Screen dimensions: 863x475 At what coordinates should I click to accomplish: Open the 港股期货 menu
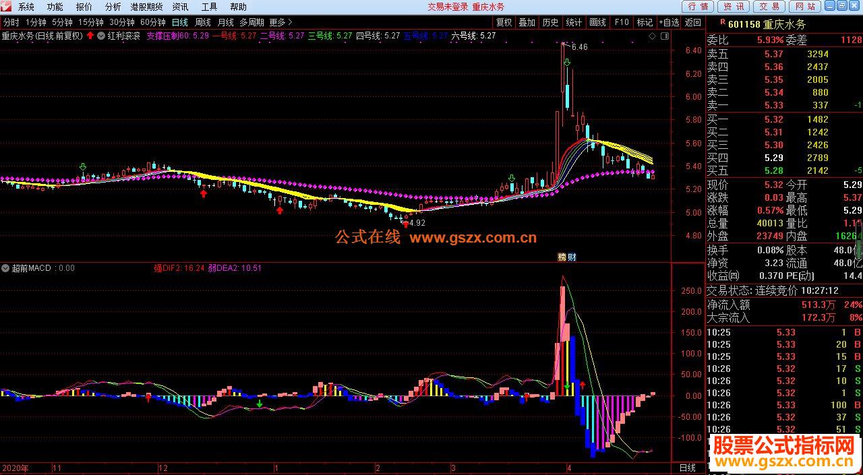146,7
